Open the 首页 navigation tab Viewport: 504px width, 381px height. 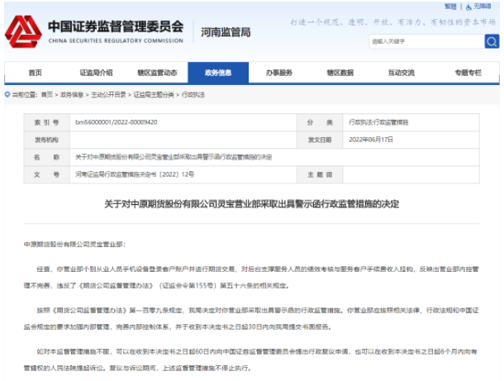coord(35,73)
